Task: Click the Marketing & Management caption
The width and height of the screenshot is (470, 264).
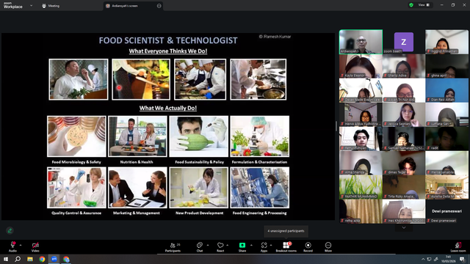Action: pyautogui.click(x=137, y=213)
